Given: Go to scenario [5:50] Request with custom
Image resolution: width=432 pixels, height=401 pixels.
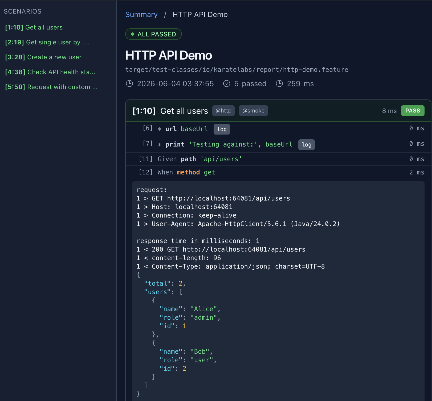Looking at the screenshot, I should pos(51,87).
